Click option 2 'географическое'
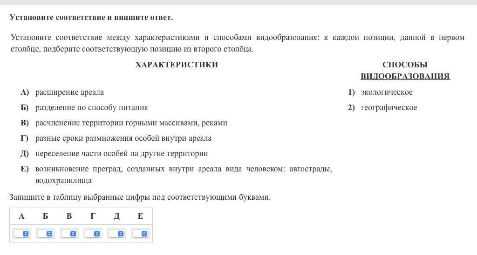 coord(388,108)
